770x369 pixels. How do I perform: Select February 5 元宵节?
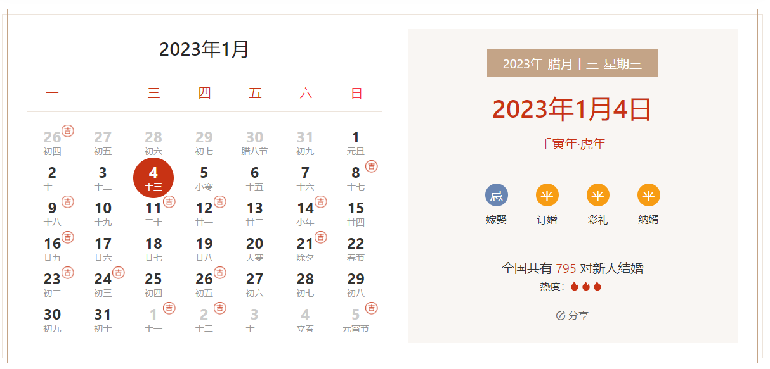[356, 320]
